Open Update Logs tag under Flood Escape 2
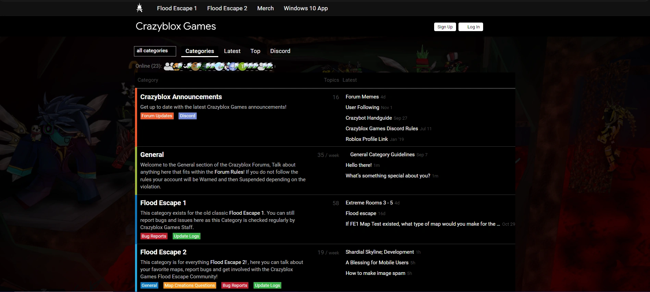The height and width of the screenshot is (292, 650). (x=267, y=286)
